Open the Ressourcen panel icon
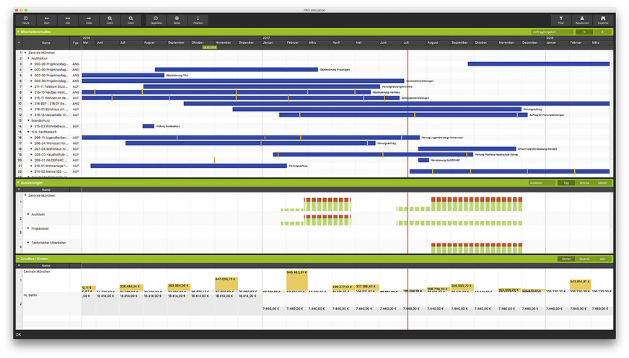This screenshot has width=629, height=358. [x=582, y=20]
